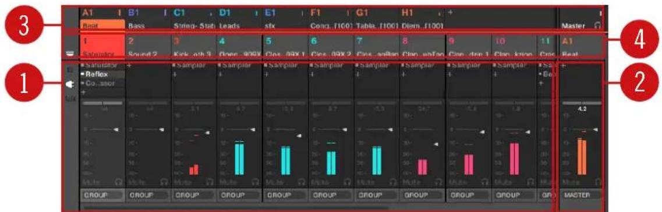Select Compressor plug-in in channel 1
Viewport: 662px width, 212px height.
pos(102,83)
